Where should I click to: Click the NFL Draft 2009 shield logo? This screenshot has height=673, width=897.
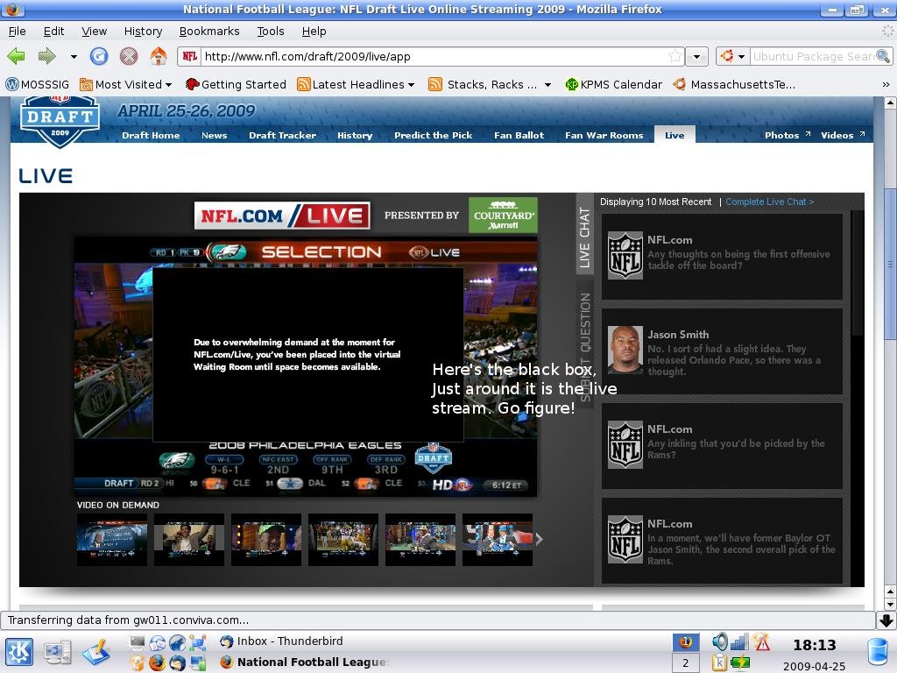click(60, 121)
